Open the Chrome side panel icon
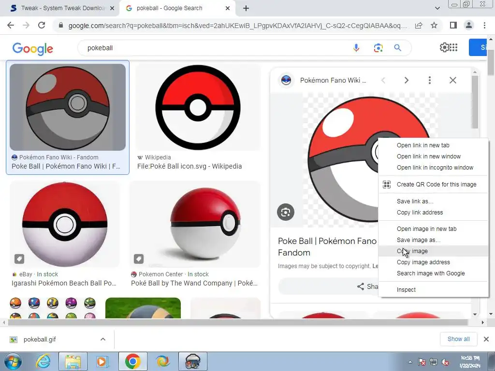Screen dimensions: 495x371 click(453, 25)
